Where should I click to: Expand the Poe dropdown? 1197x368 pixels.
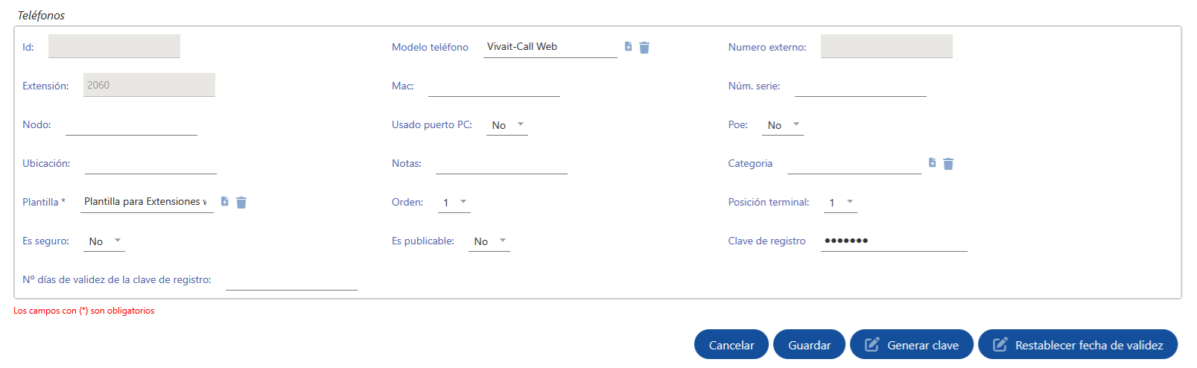coord(783,125)
